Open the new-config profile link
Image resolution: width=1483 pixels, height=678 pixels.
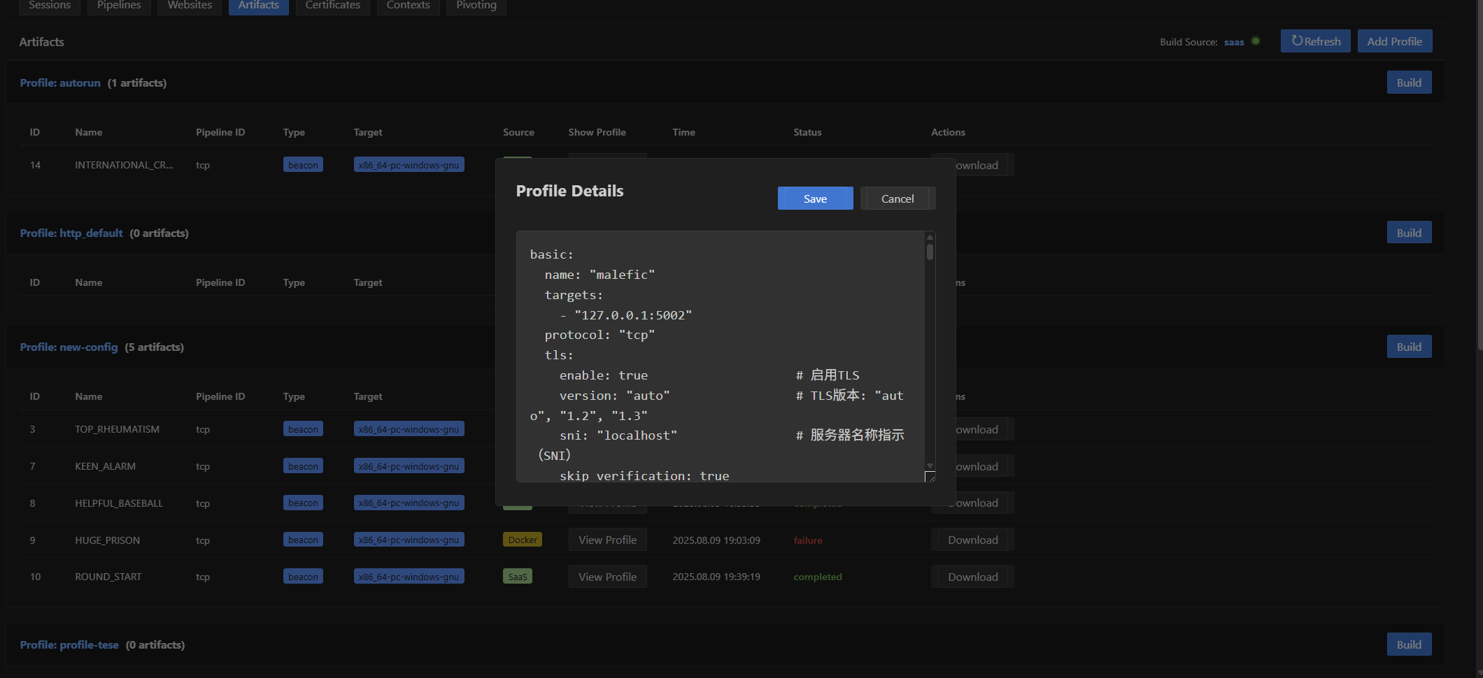pyautogui.click(x=69, y=347)
